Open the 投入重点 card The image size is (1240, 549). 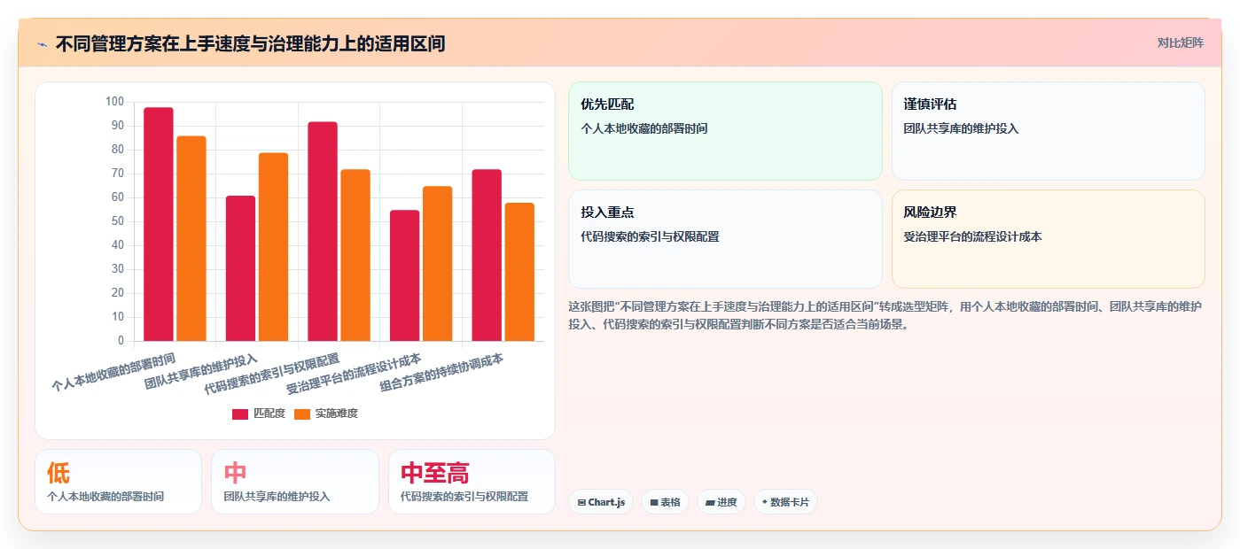point(725,239)
